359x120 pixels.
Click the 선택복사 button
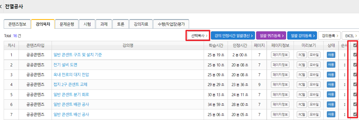(198, 35)
